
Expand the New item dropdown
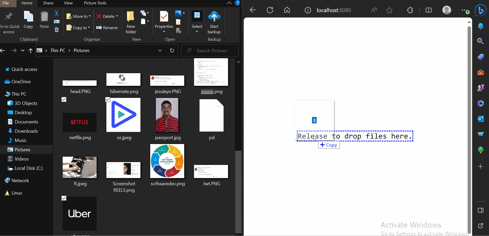click(145, 13)
